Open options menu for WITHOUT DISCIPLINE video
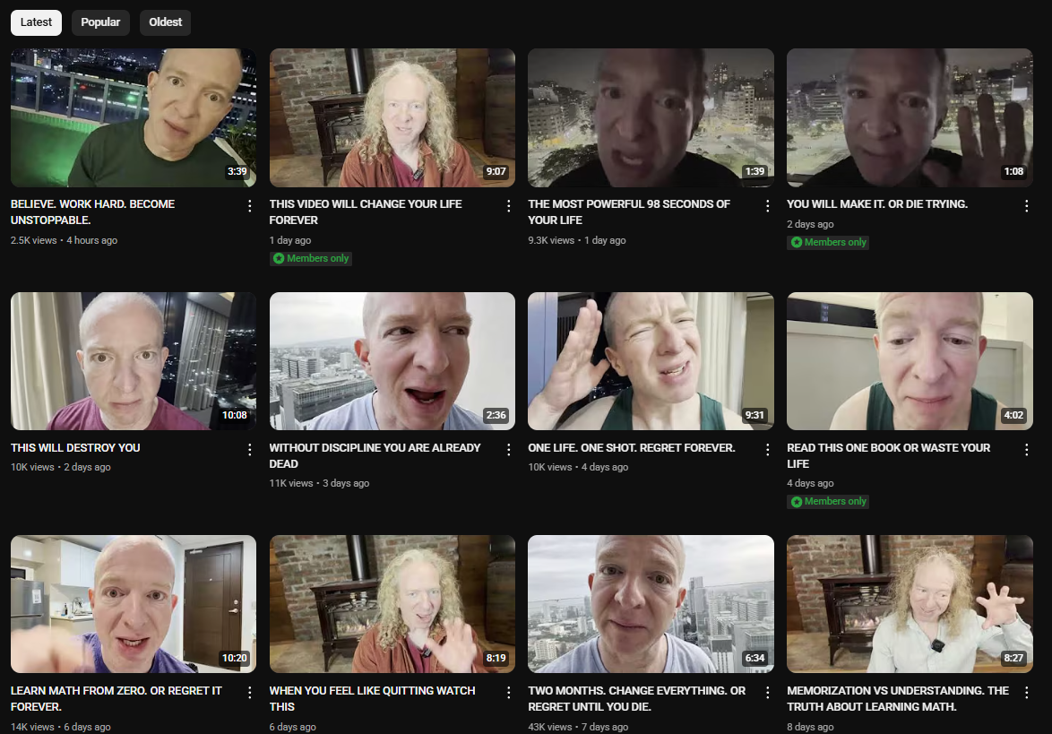 [509, 450]
